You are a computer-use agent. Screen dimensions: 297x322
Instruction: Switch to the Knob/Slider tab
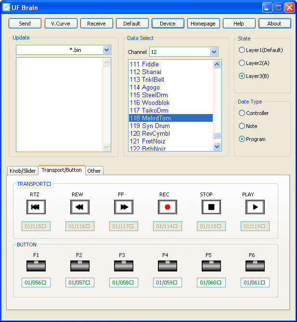coord(23,171)
